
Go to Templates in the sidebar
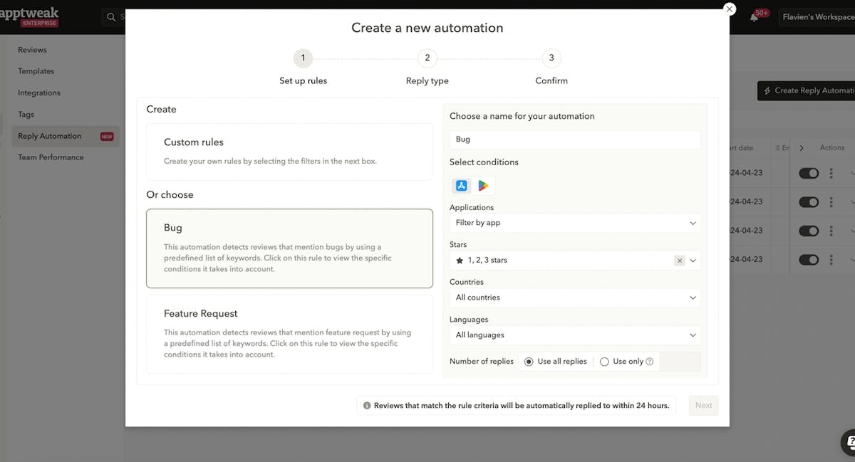click(x=36, y=71)
